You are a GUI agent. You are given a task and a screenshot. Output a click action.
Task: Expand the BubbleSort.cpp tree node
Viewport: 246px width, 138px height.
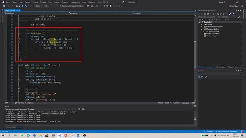pyautogui.click(x=204, y=31)
